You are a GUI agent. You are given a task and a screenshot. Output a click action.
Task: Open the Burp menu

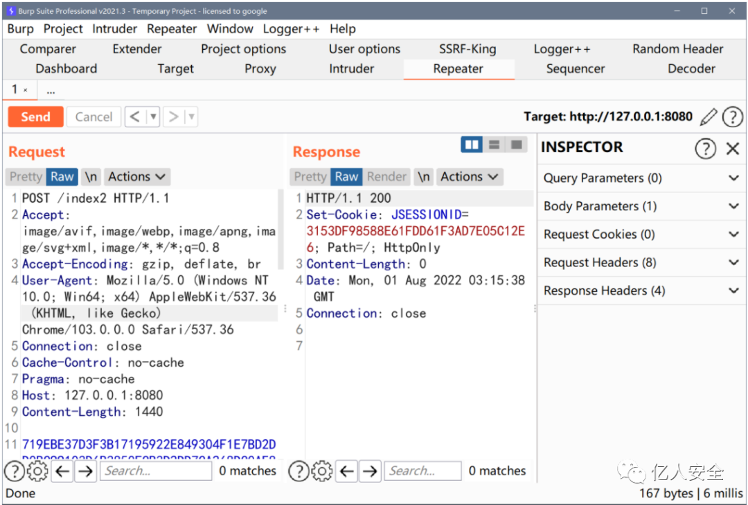[21, 29]
